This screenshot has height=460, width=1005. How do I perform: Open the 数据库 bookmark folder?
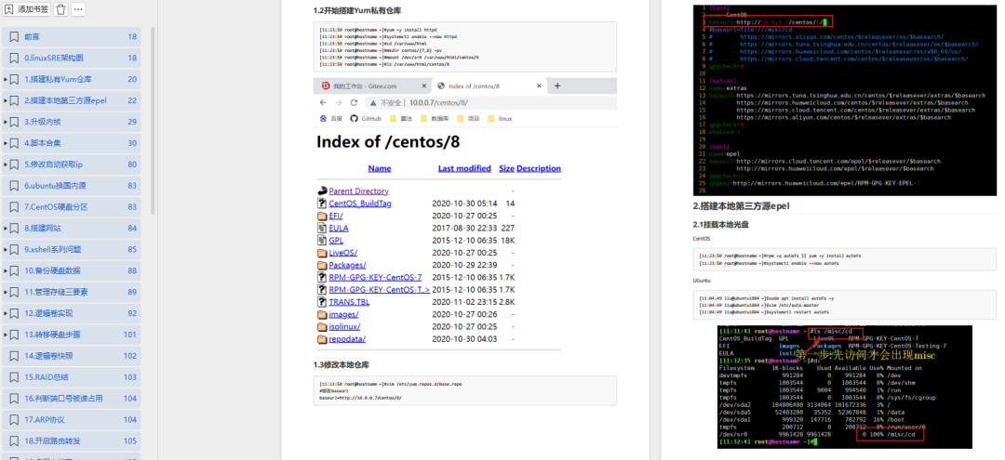pyautogui.click(x=435, y=118)
